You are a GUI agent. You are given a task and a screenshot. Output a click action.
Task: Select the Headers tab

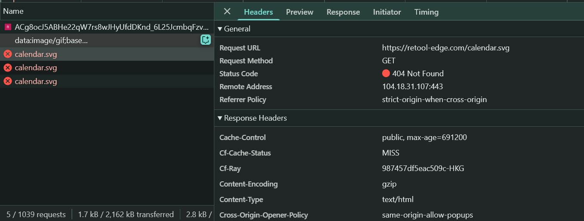coord(258,12)
